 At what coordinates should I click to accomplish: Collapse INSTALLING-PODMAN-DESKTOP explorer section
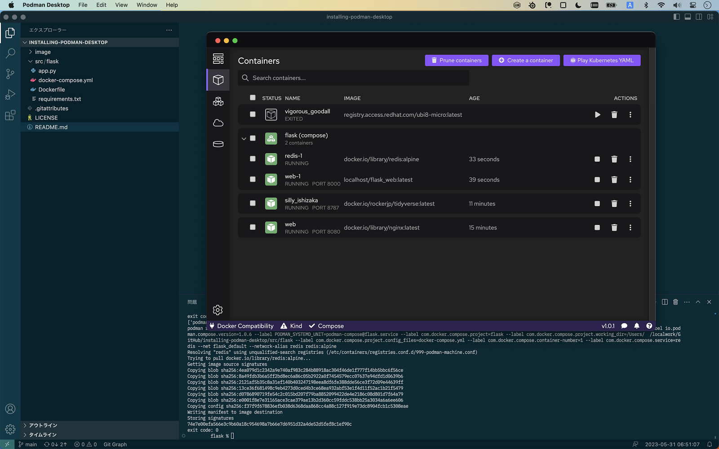(x=99, y=42)
